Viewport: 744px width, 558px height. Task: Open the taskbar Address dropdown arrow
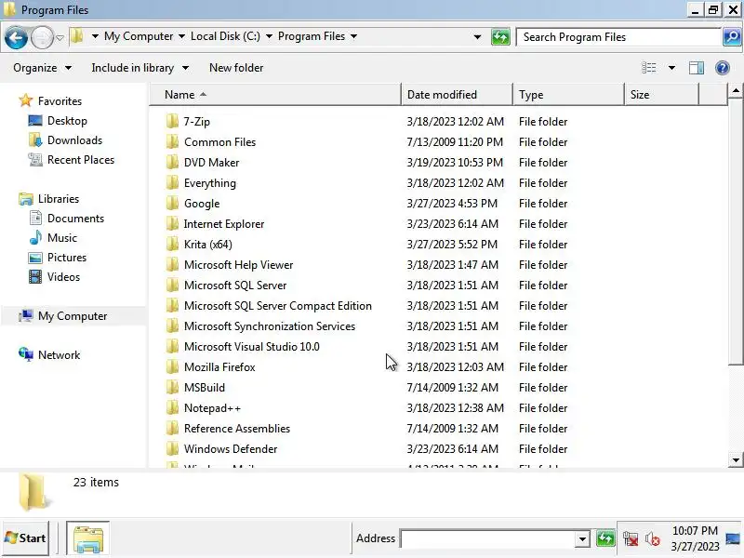point(582,539)
